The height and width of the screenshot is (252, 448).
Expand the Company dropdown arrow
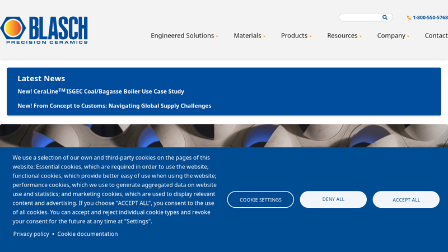coord(408,36)
